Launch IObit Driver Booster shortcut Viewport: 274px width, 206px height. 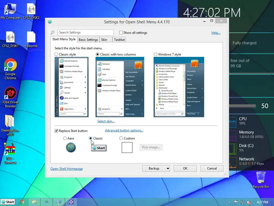(10, 97)
